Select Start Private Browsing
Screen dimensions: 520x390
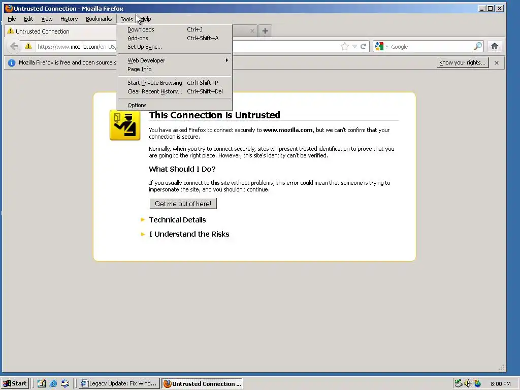click(175, 83)
